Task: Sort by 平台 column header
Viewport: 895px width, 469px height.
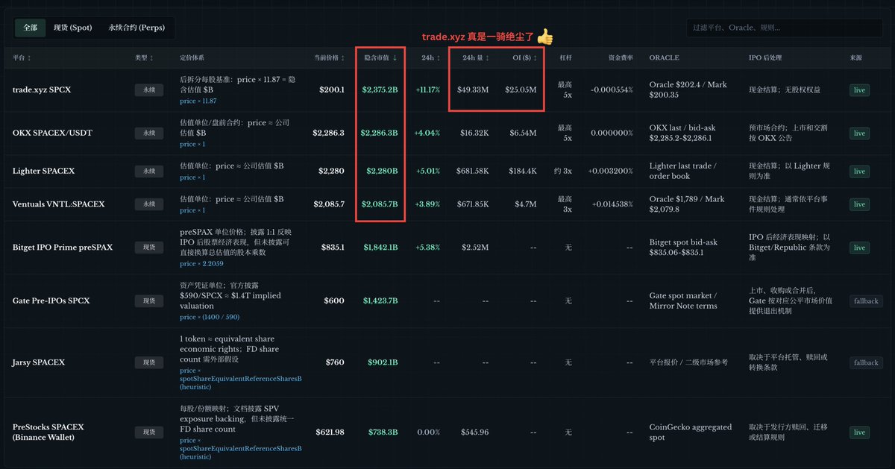Action: [22, 57]
